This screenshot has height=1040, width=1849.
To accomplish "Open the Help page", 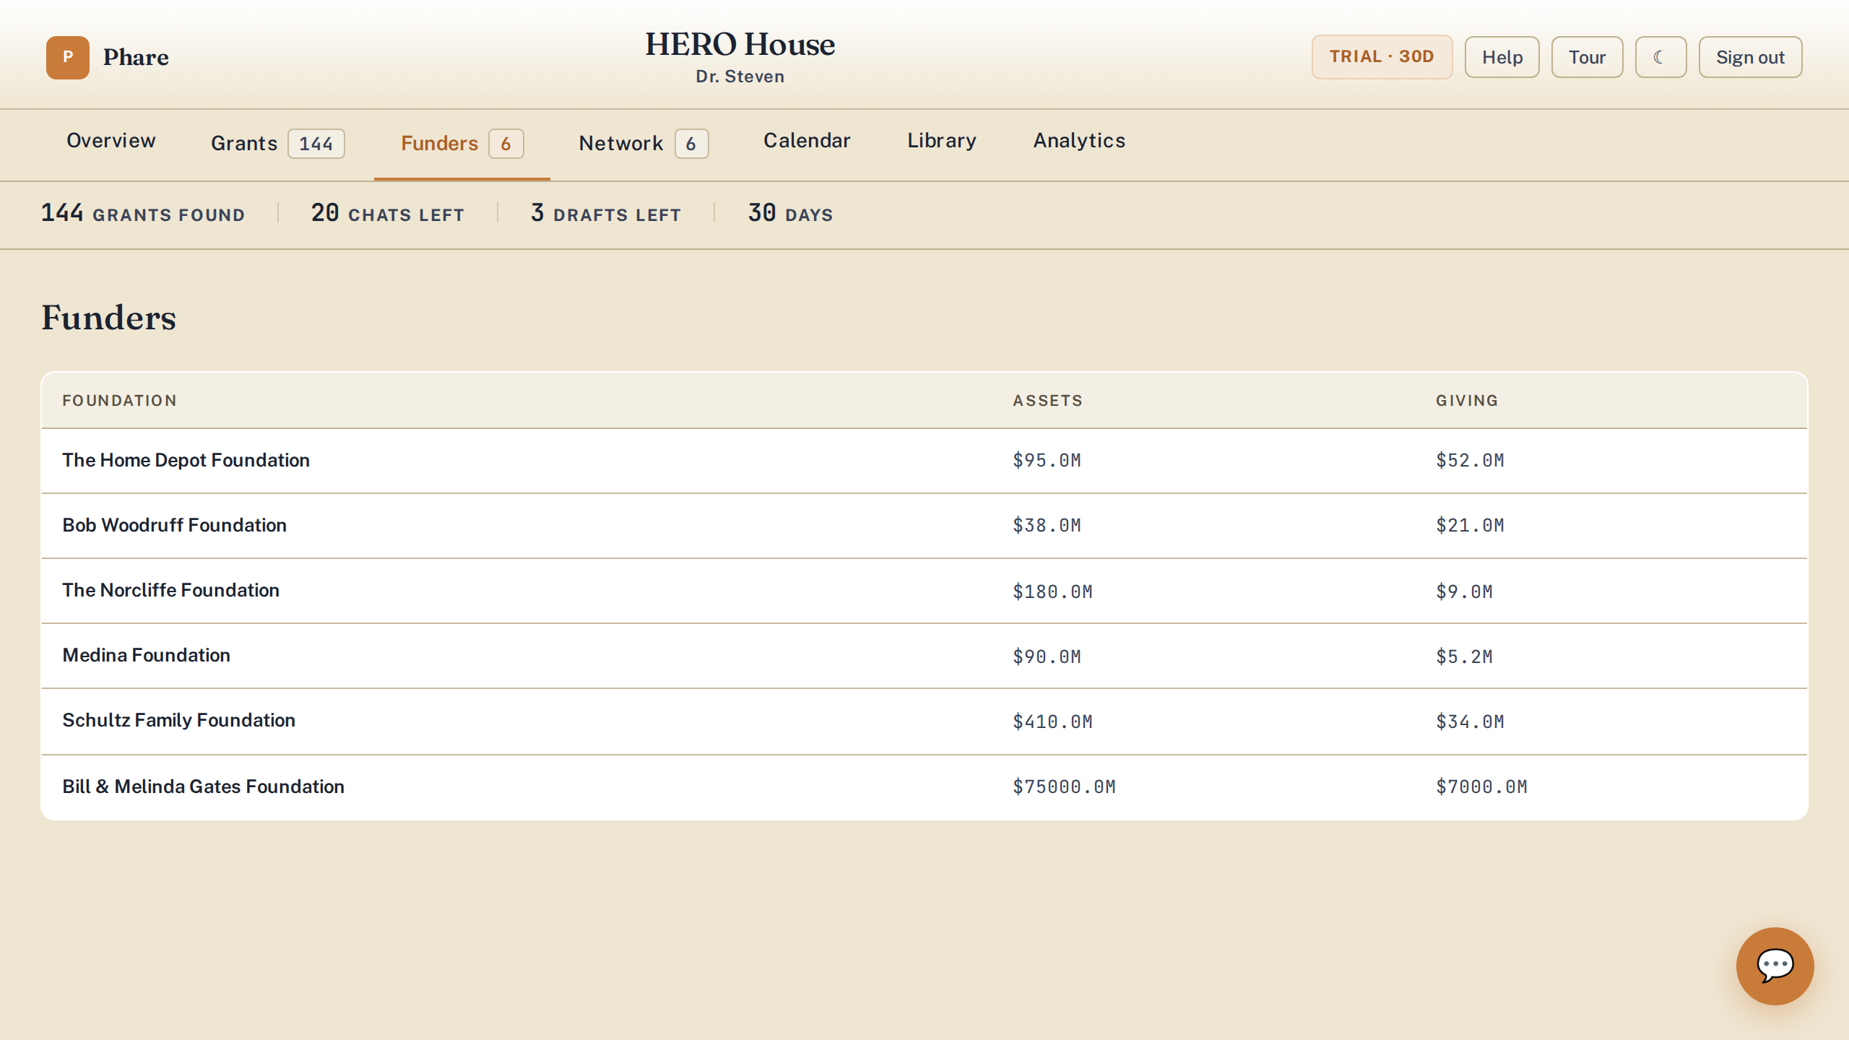I will click(1502, 57).
